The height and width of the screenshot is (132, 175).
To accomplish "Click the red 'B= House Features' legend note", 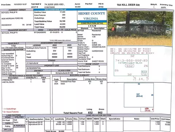I will coord(11,112).
